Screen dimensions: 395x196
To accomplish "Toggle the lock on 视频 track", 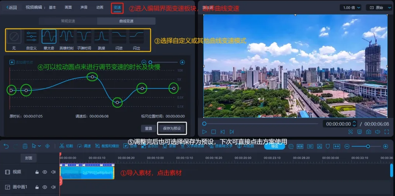I will click(37, 172).
